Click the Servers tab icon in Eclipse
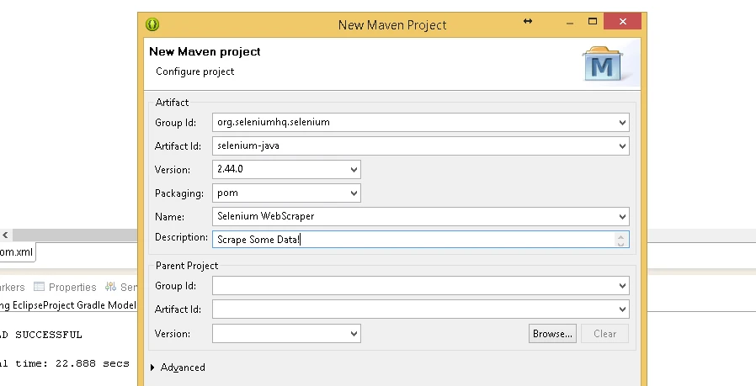 [x=110, y=287]
